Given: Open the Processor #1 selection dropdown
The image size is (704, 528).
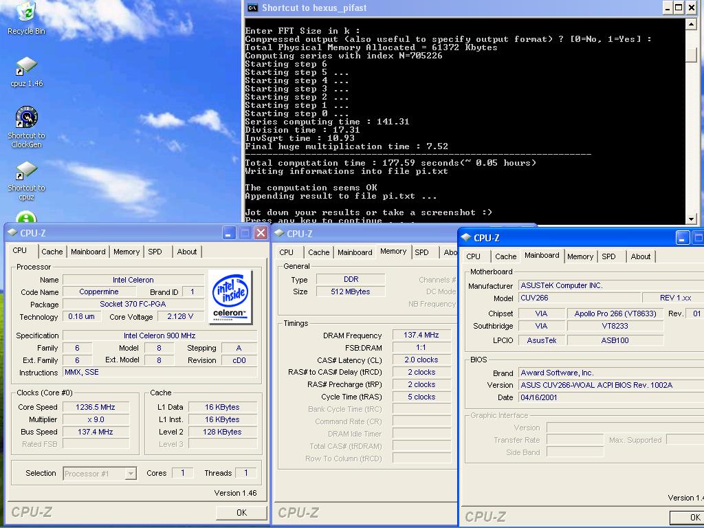Looking at the screenshot, I should coord(100,474).
